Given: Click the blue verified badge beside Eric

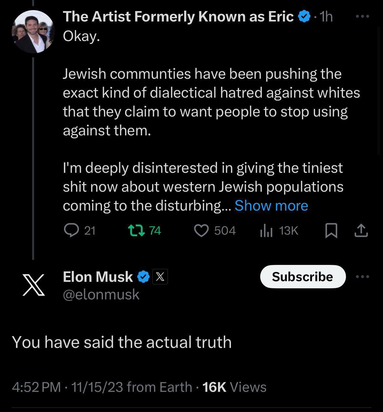Looking at the screenshot, I should (x=304, y=16).
